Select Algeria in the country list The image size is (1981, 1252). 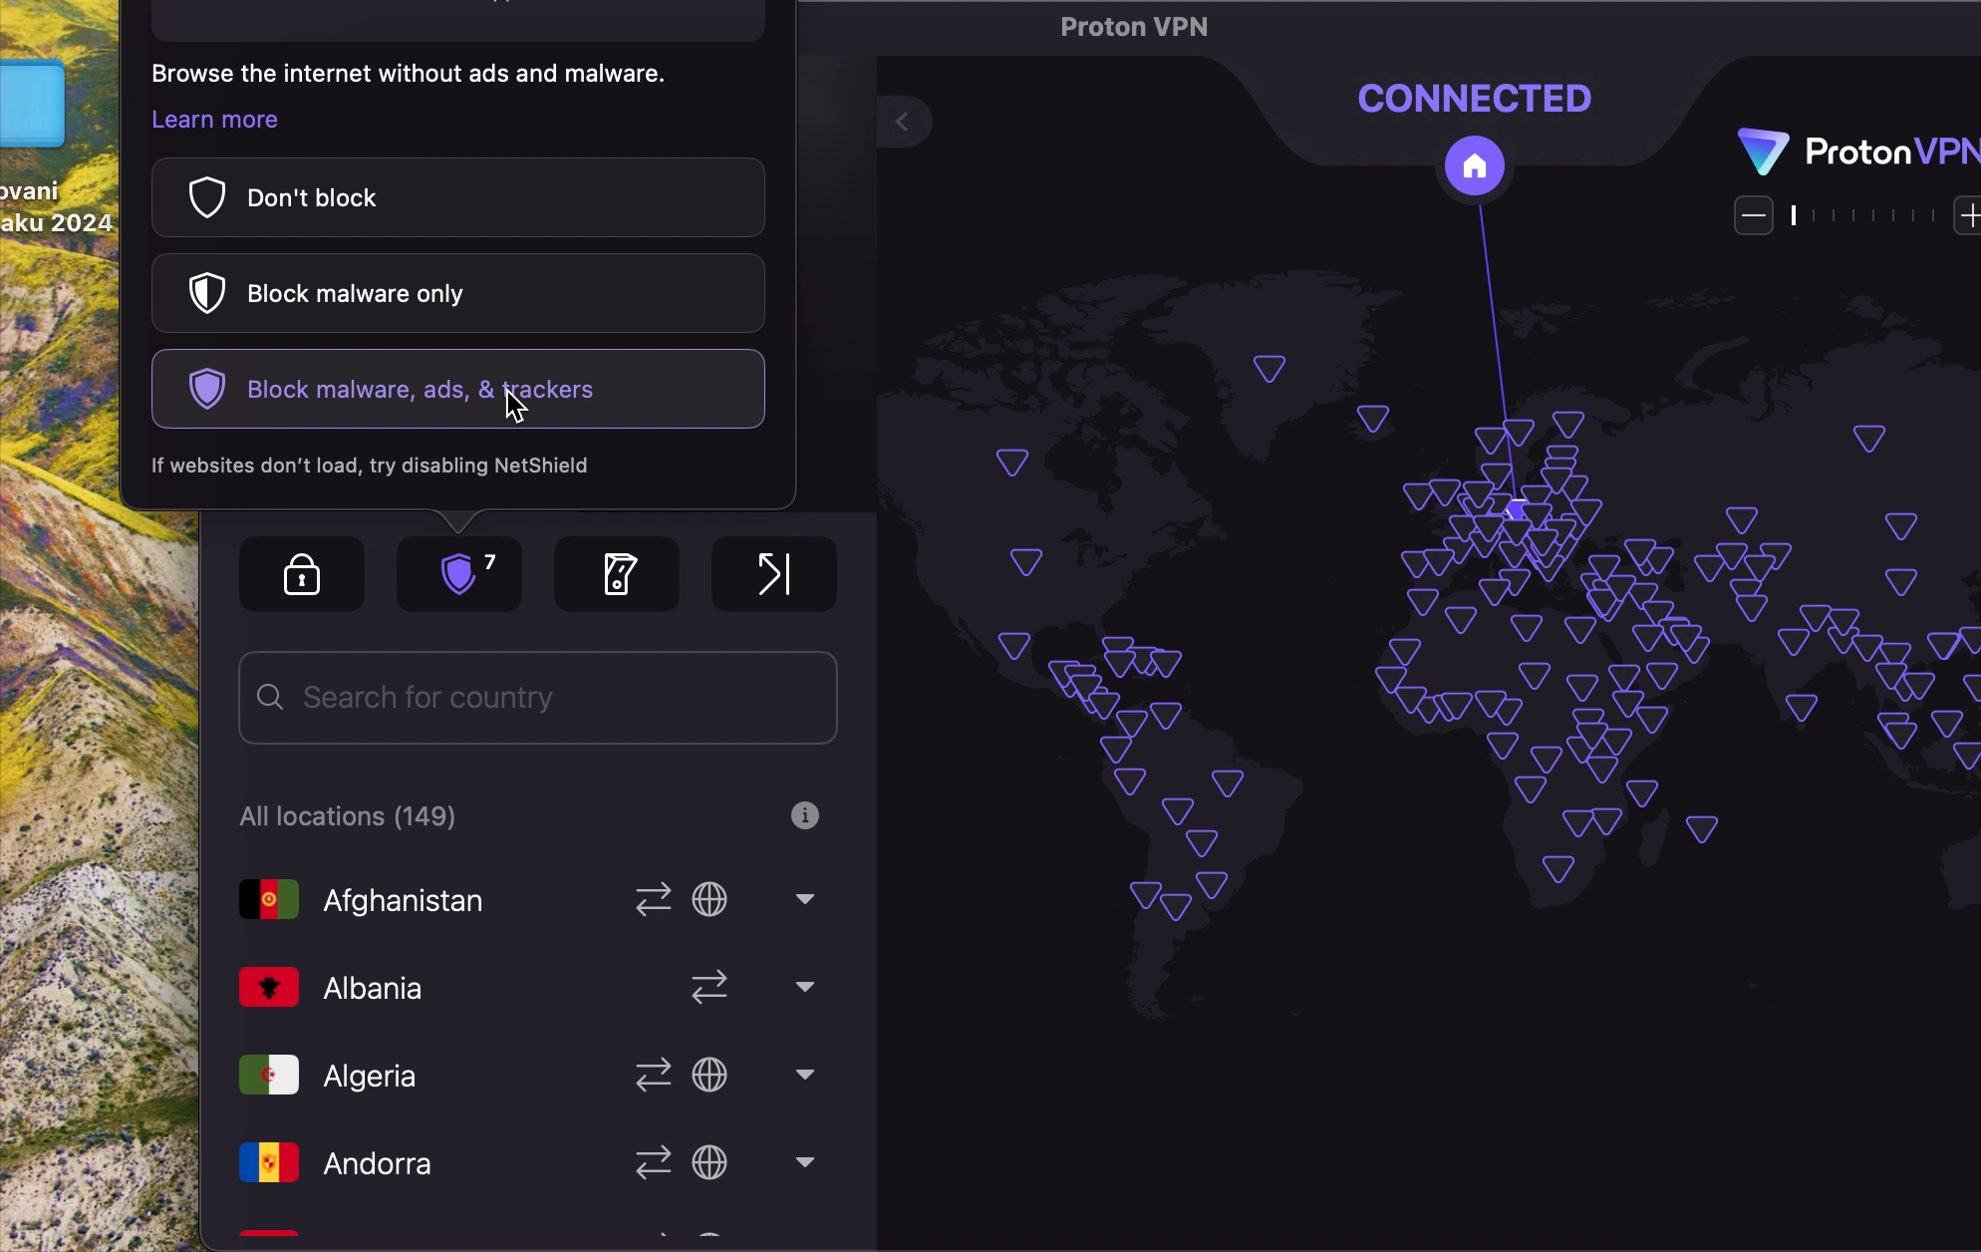click(538, 1076)
